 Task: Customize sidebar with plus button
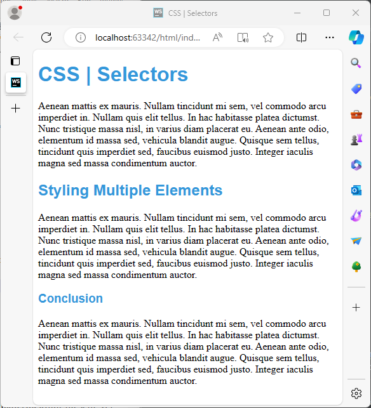pyautogui.click(x=356, y=308)
